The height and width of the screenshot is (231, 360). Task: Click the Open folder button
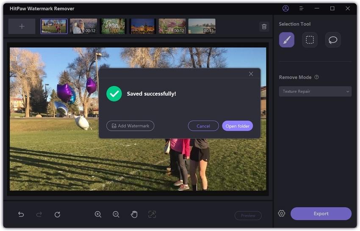pos(238,126)
